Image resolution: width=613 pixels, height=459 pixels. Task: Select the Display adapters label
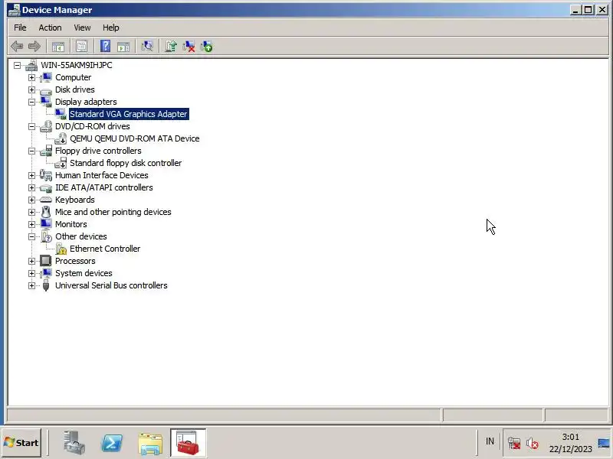86,102
